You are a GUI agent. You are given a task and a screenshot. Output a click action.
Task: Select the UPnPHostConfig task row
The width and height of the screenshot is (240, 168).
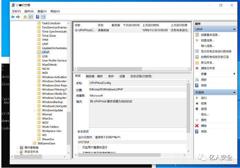pyautogui.click(x=132, y=30)
